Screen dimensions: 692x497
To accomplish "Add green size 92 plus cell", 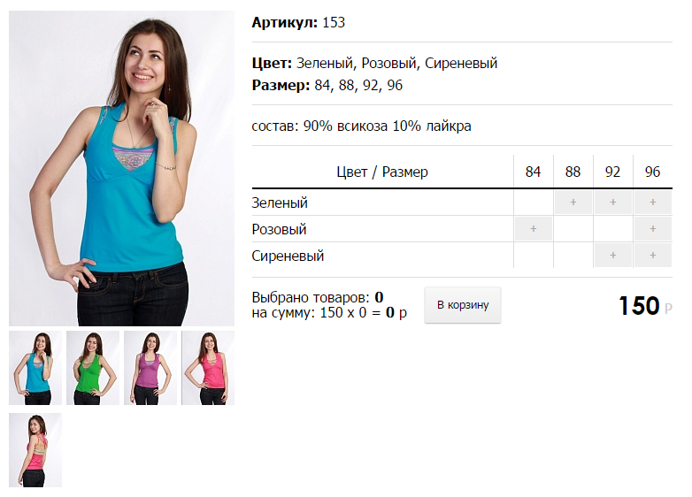I will pyautogui.click(x=613, y=203).
